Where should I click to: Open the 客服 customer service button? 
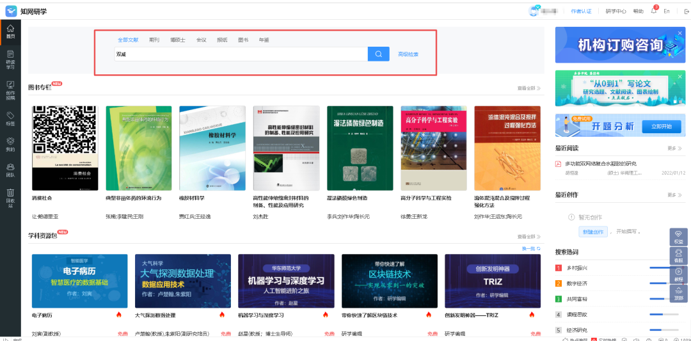tap(679, 255)
